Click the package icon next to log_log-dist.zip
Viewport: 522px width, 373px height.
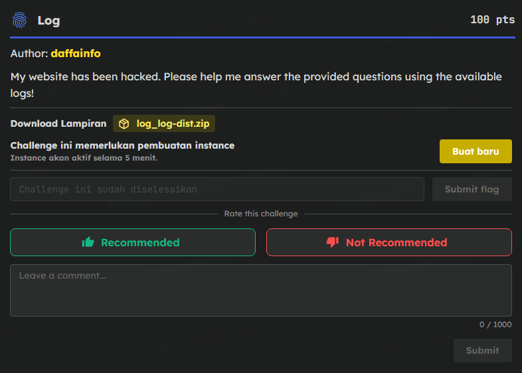pyautogui.click(x=124, y=123)
